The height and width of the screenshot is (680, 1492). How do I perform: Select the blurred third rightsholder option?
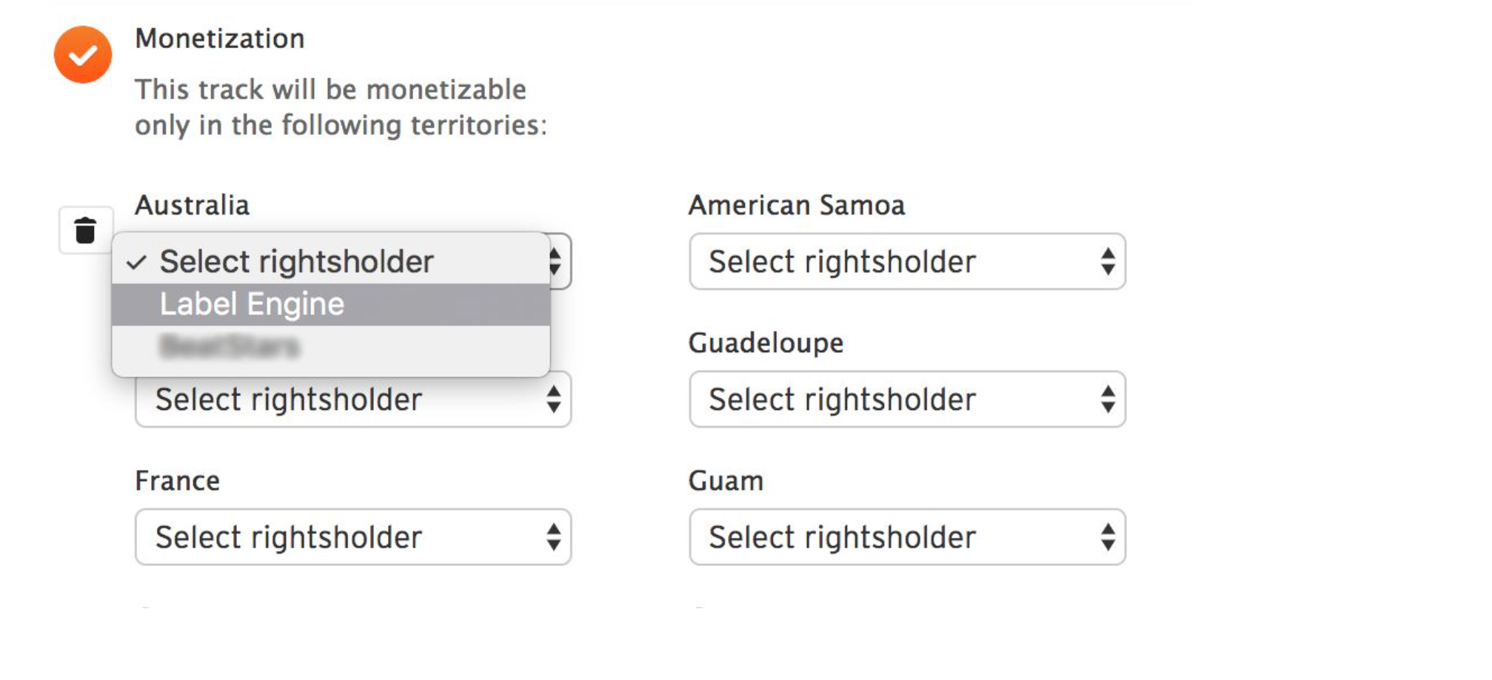pyautogui.click(x=230, y=346)
